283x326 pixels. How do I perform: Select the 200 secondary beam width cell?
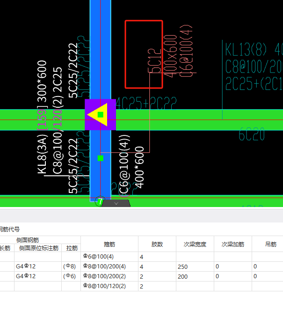pyautogui.click(x=195, y=276)
